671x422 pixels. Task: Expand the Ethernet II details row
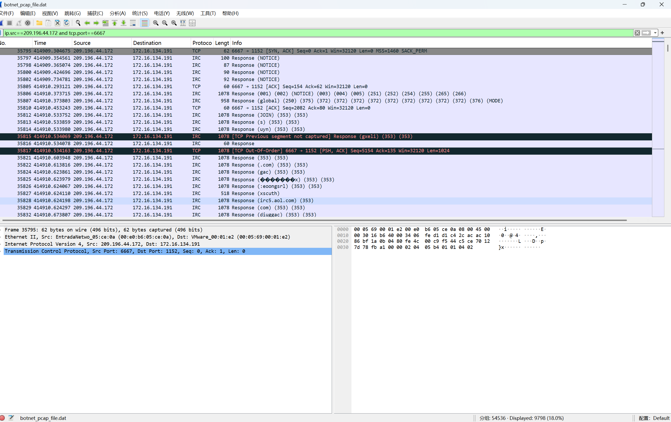click(x=2, y=237)
